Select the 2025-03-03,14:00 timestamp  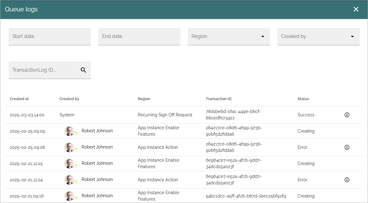[27, 115]
